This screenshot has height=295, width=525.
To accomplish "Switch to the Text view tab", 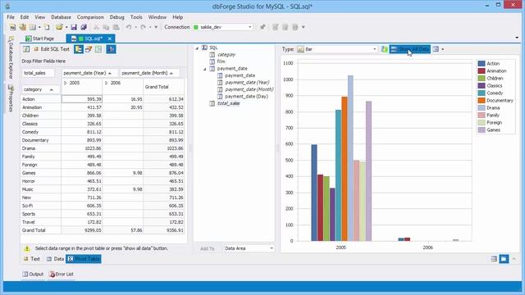I will coord(32,259).
